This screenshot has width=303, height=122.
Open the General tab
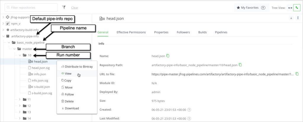click(x=103, y=32)
